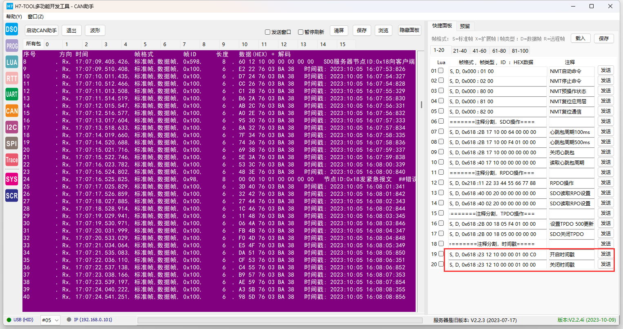Open the PROG programmer tool
Image resolution: width=623 pixels, height=329 pixels.
point(11,46)
